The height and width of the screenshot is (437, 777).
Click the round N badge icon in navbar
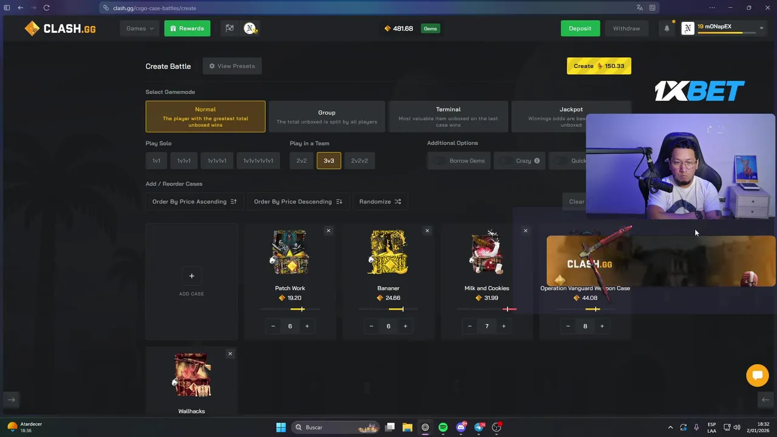coord(249,29)
